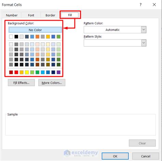This screenshot has height=161, width=162.
Task: Pick gold swatch in theme colors row
Action: 48,37
